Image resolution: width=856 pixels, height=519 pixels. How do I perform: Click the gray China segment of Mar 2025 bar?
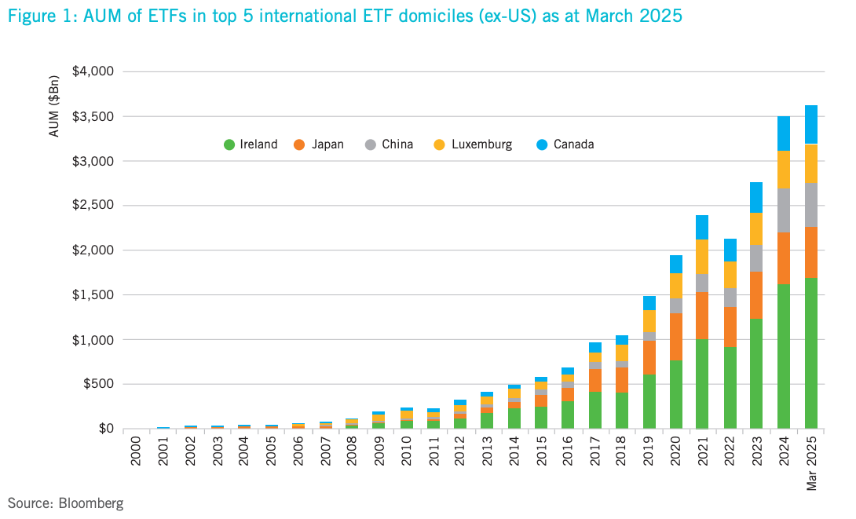(x=811, y=205)
